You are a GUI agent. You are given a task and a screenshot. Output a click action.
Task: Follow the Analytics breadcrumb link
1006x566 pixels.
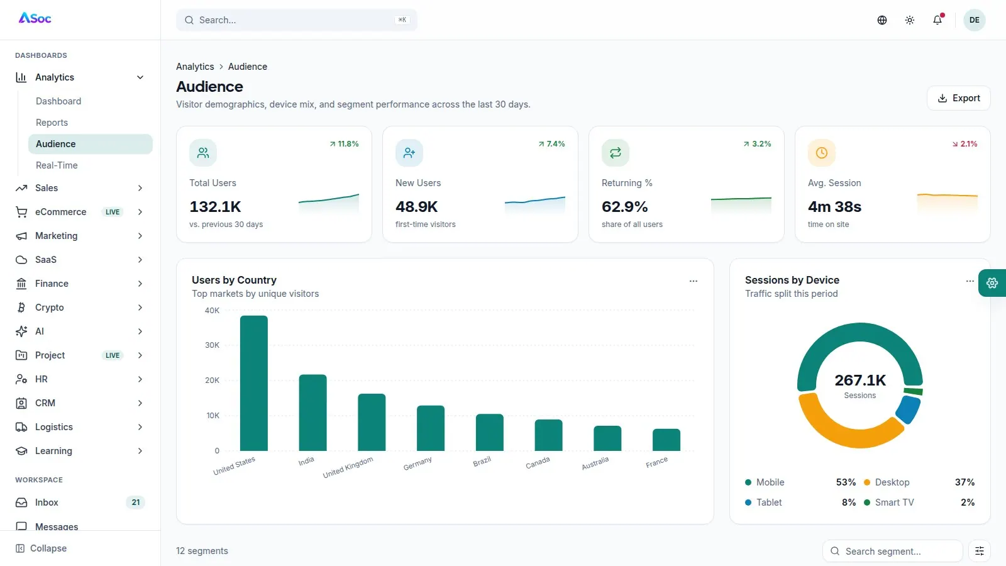coord(195,67)
